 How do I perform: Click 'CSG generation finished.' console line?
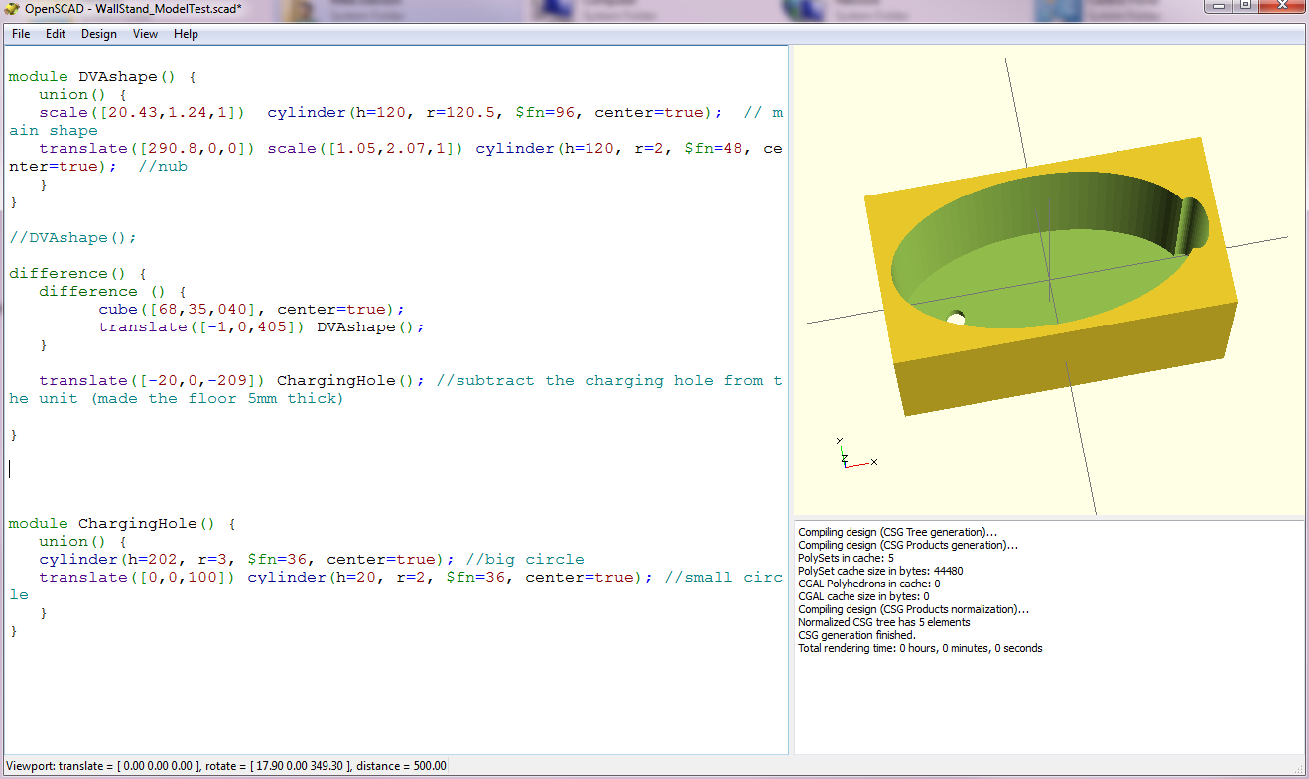tap(856, 635)
